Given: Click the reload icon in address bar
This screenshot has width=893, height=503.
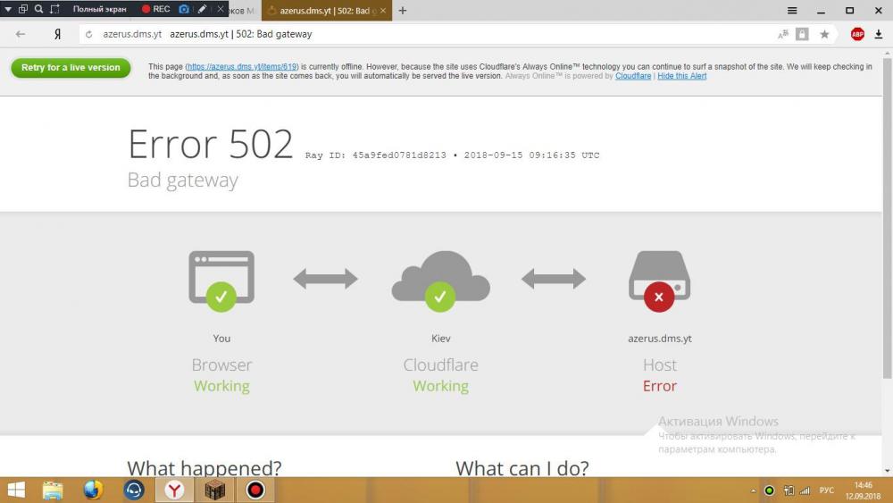Looking at the screenshot, I should tap(88, 34).
